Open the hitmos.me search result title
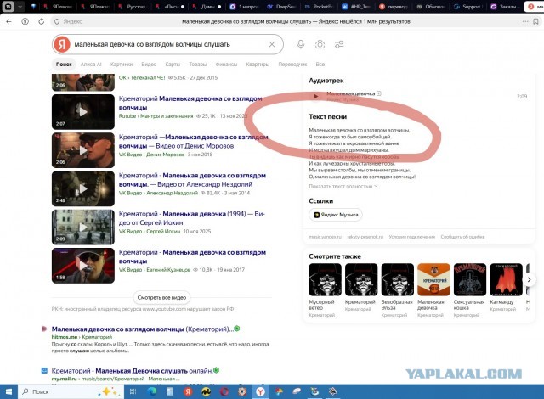 click(143, 329)
